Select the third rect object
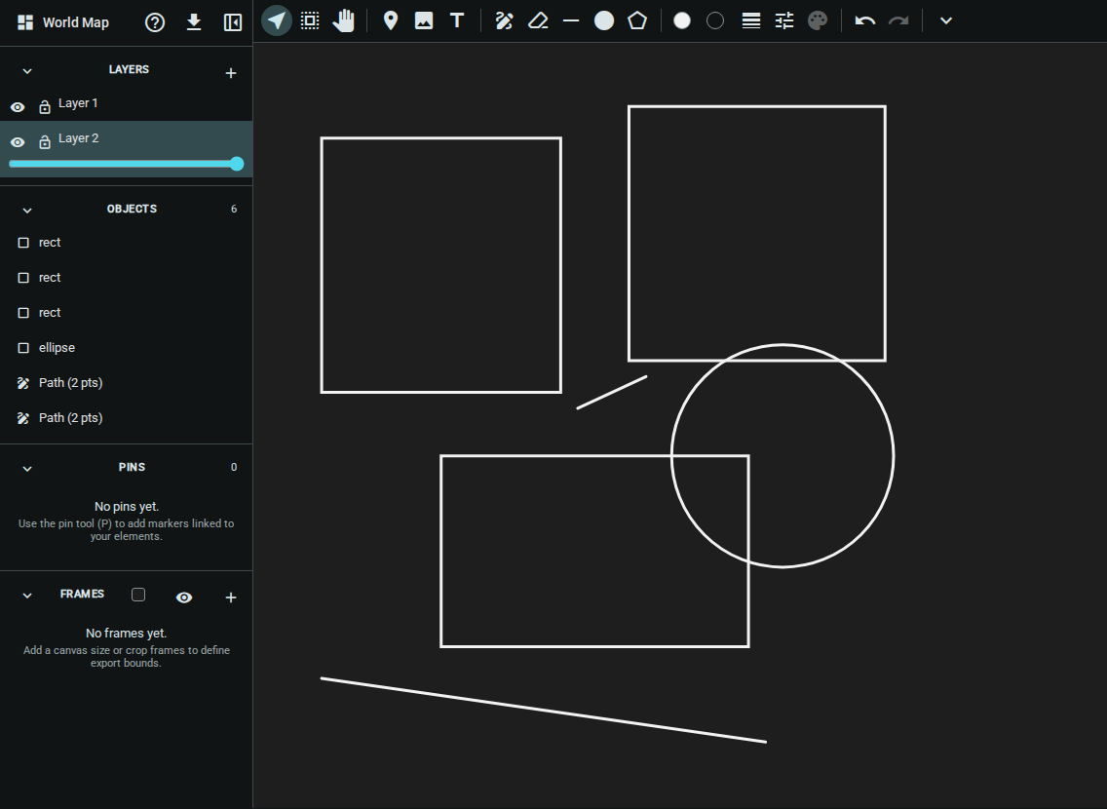1107x809 pixels. (127, 313)
